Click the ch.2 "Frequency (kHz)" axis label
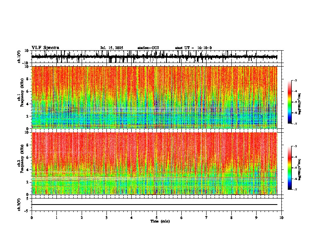The image size is (317, 244). pyautogui.click(x=22, y=159)
